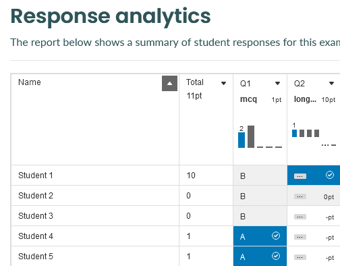Open Student 1's Q2 response ellipsis icon
The width and height of the screenshot is (340, 266).
300,176
